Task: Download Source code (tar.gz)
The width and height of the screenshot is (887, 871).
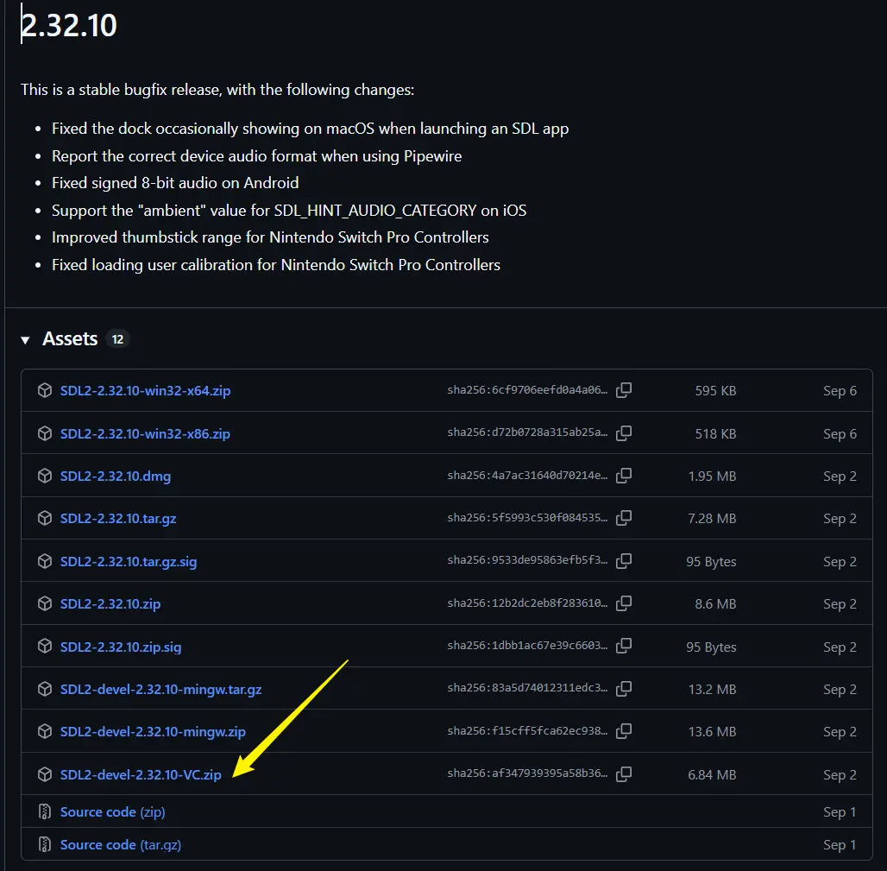Action: point(121,845)
